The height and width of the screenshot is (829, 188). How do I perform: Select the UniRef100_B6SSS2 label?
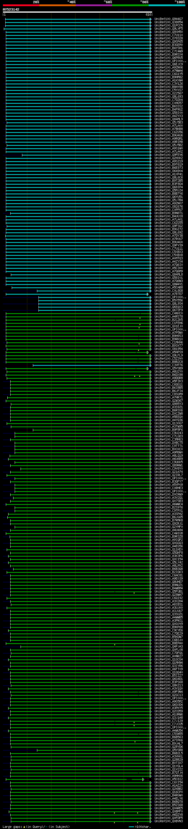169,106
